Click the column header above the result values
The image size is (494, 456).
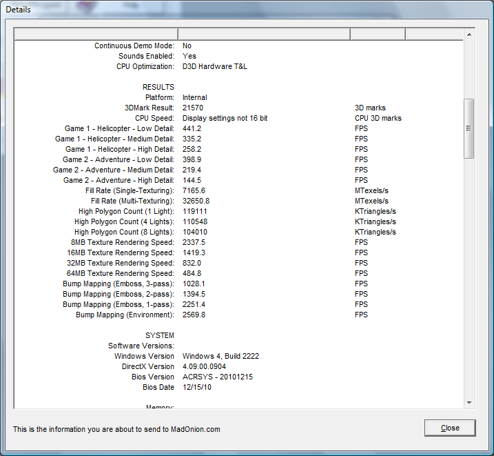[x=264, y=34]
